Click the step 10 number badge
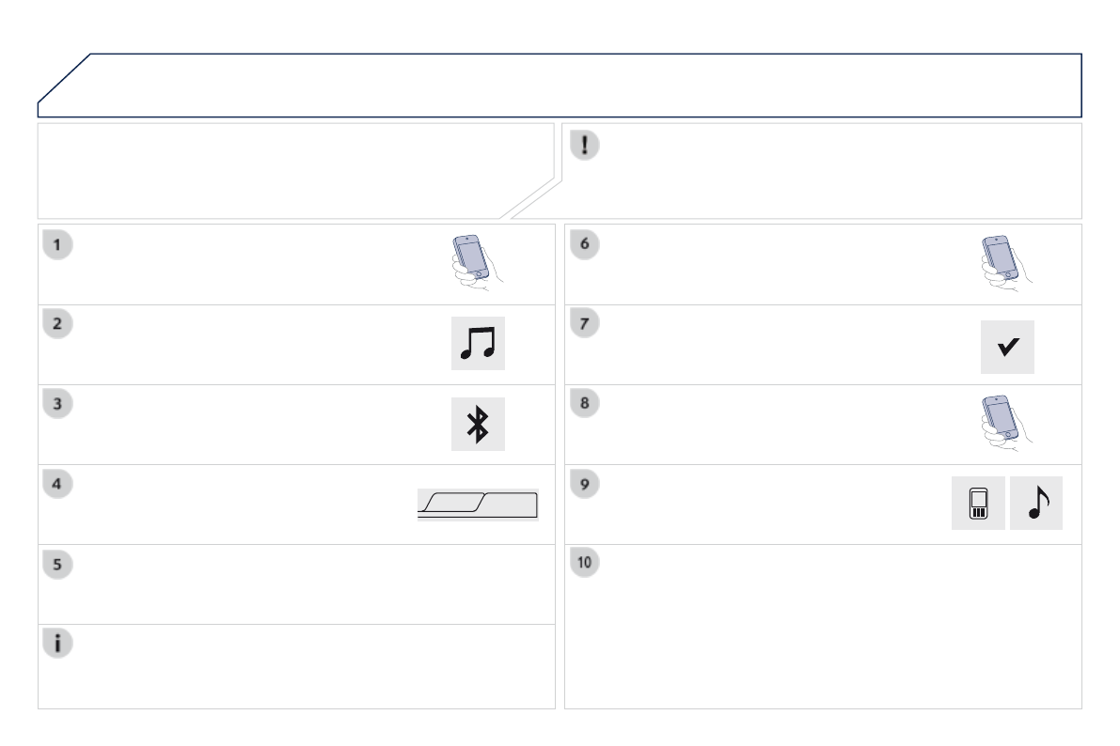 point(585,564)
